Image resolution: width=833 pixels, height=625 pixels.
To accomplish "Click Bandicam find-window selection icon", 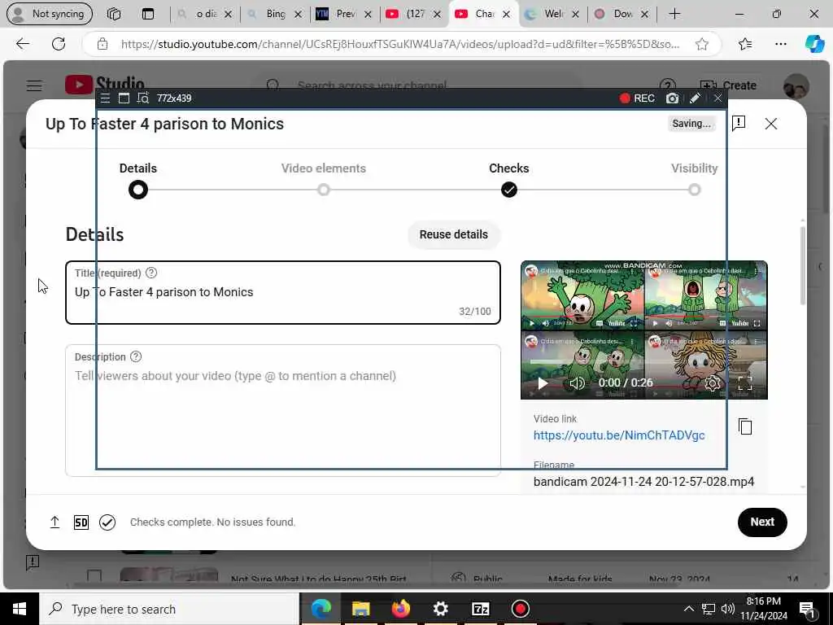I will [143, 98].
